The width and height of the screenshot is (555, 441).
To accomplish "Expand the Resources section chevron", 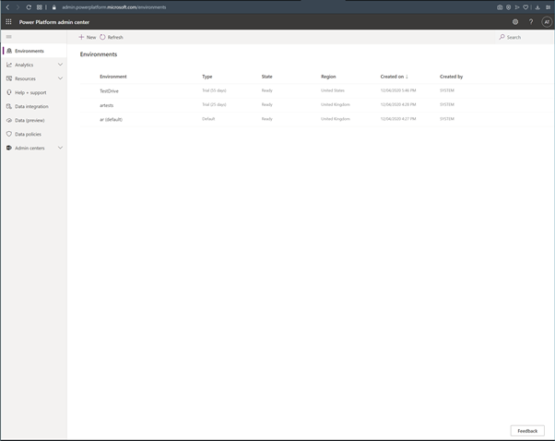I will [x=61, y=78].
